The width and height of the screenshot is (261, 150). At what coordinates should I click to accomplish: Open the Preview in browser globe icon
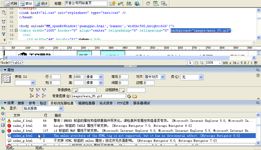(137, 4)
